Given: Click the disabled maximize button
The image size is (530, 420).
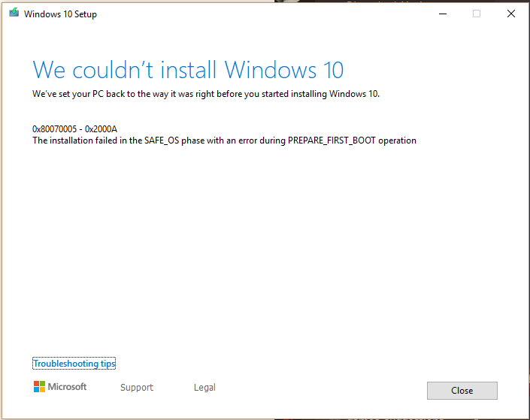Looking at the screenshot, I should point(477,14).
